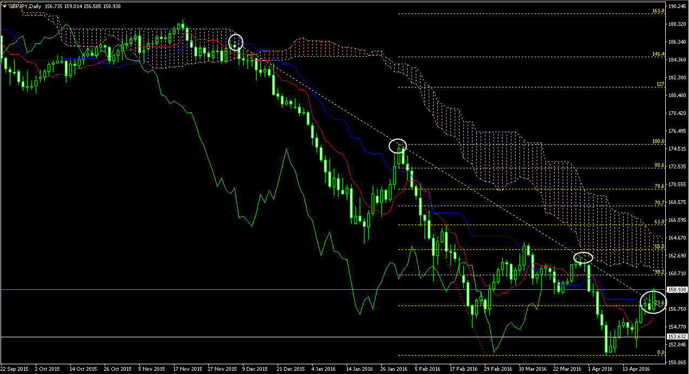Click the horizontal line price tag 153.632

pyautogui.click(x=677, y=337)
